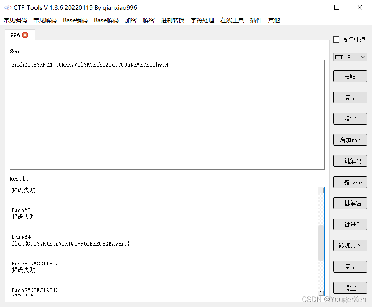Screen dimensions: 372x307
Task: Open the 进制转换 menu
Action: [x=173, y=20]
